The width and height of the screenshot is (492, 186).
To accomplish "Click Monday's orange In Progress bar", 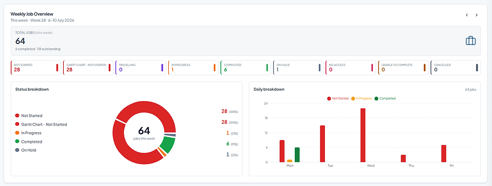I will (x=290, y=161).
